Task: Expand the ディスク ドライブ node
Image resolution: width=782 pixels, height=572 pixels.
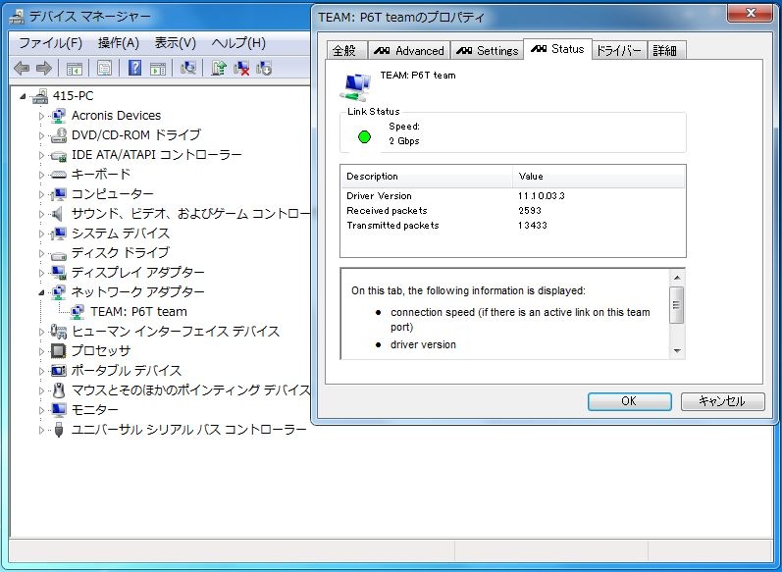Action: click(42, 253)
